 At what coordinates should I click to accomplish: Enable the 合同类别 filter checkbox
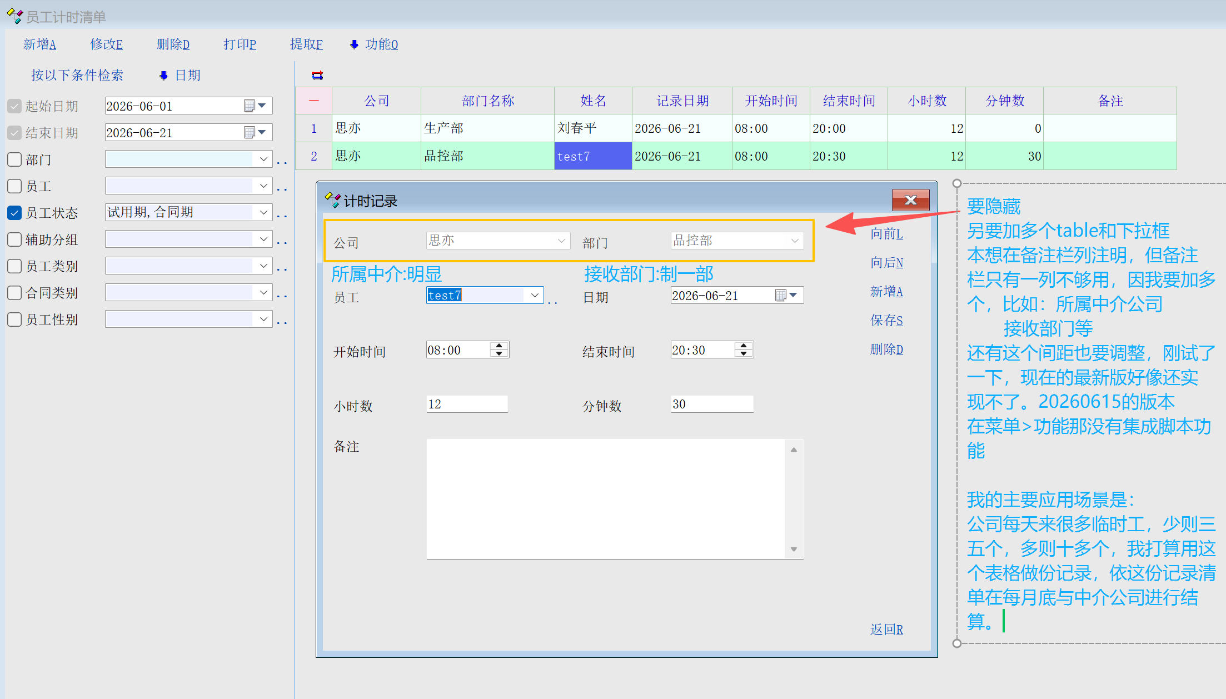coord(14,293)
